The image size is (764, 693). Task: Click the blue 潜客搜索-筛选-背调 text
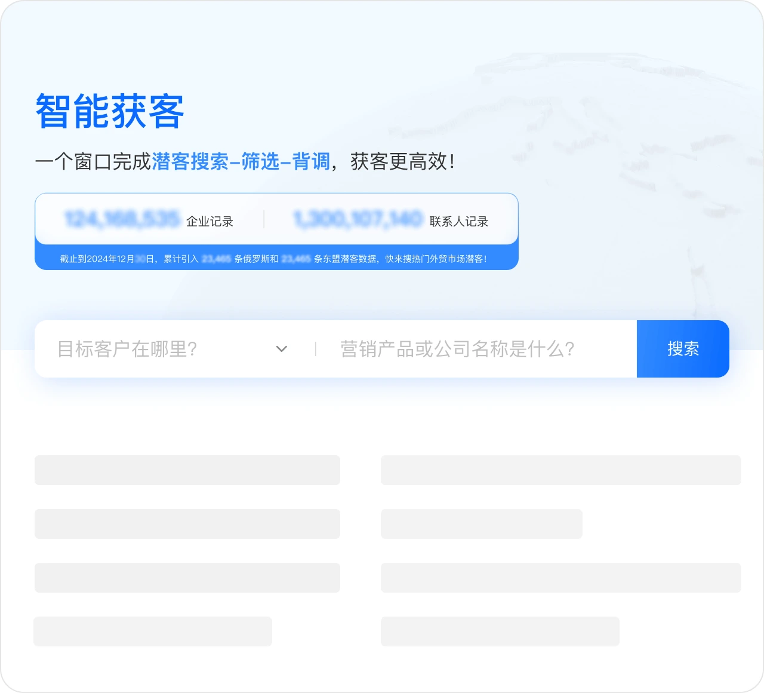pyautogui.click(x=241, y=161)
